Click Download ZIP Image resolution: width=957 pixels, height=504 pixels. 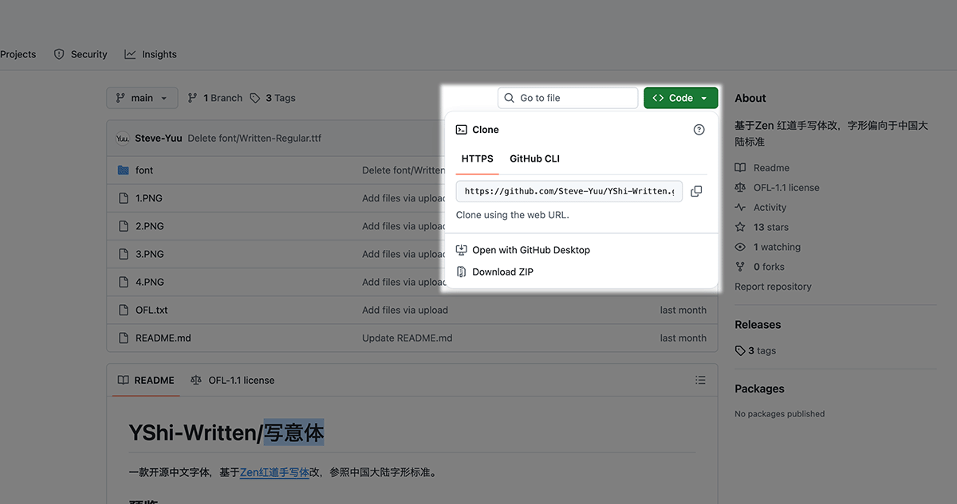point(502,272)
